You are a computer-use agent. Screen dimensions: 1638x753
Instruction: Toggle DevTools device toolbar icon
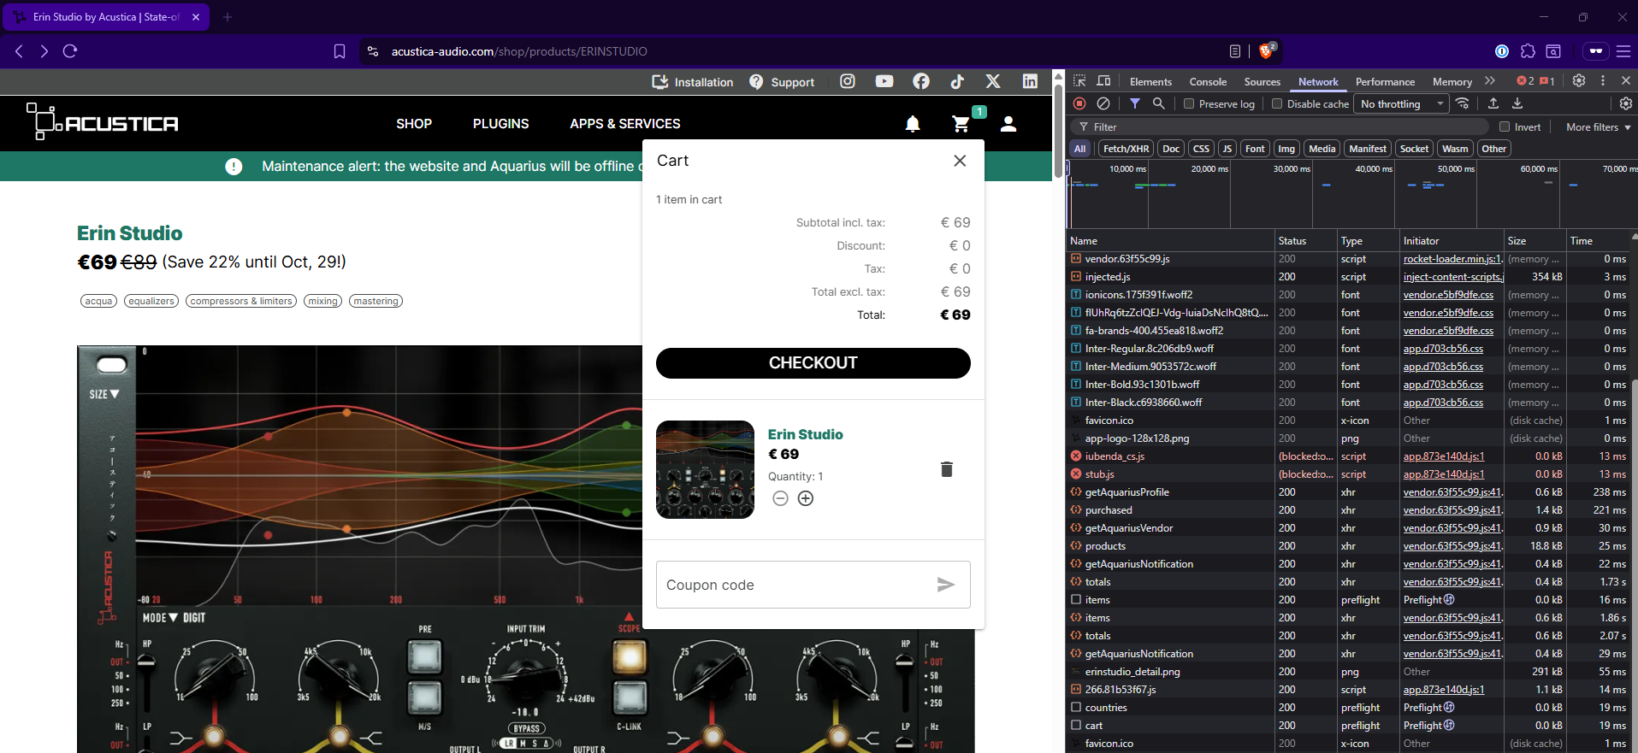click(1104, 81)
